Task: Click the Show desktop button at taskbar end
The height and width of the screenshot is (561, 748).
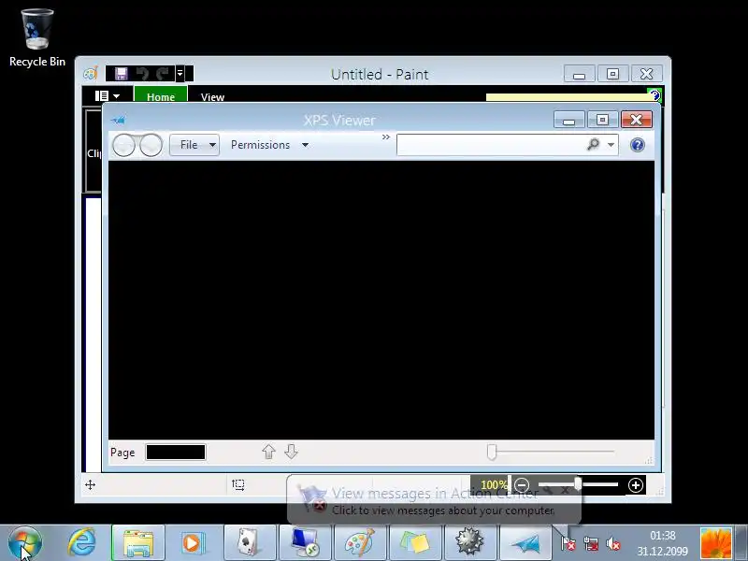Action: (741, 543)
